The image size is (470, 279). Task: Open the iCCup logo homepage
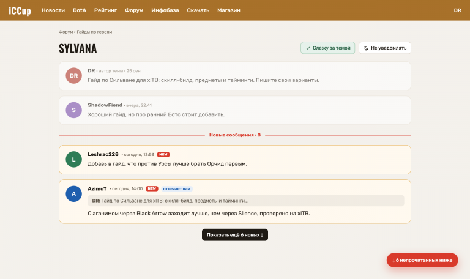[x=20, y=10]
